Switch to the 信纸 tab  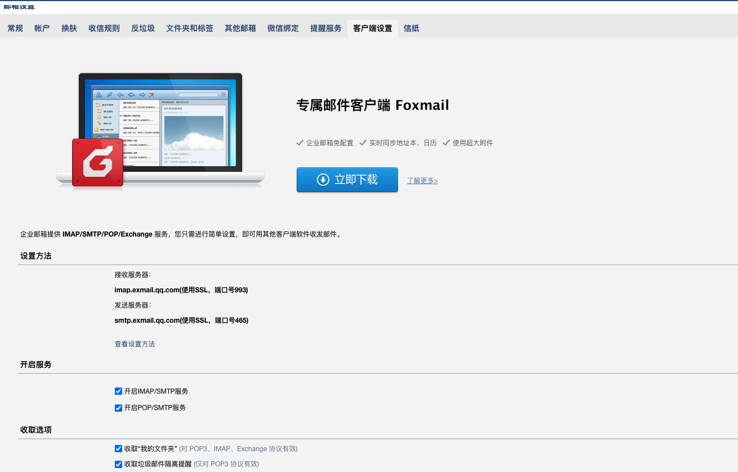[412, 28]
